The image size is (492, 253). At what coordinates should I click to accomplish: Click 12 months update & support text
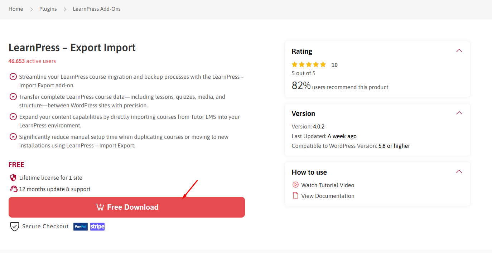pyautogui.click(x=55, y=189)
